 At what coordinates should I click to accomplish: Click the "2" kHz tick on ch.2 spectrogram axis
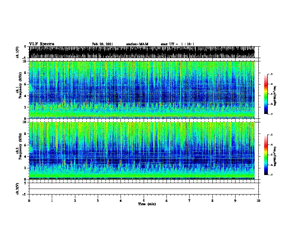pyautogui.click(x=26, y=168)
